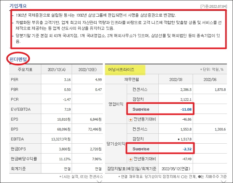Image resolution: width=233 pixels, height=183 pixels.
Task: Click the (A)는 실적, (E)는 컨센서스 footnote
Action: pos(81,177)
